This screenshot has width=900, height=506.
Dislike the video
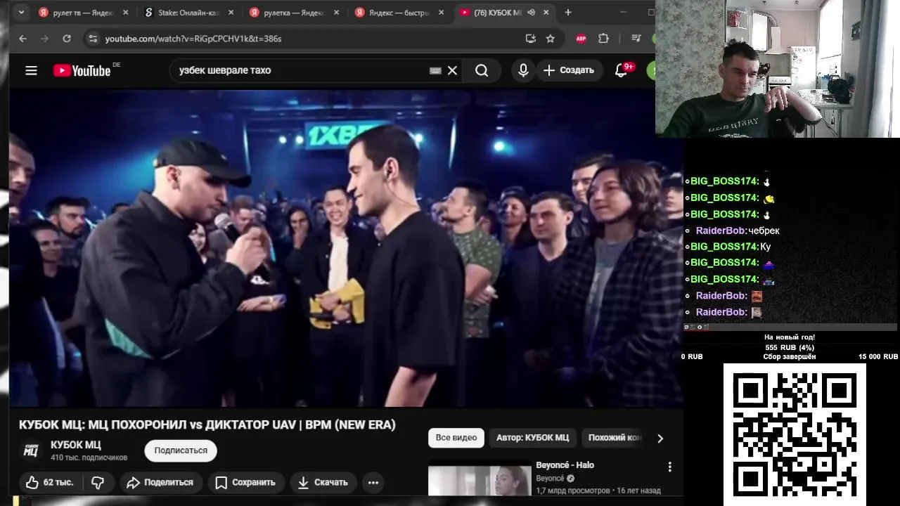98,482
